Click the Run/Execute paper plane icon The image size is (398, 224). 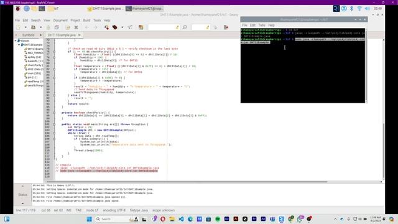pyautogui.click(x=130, y=27)
